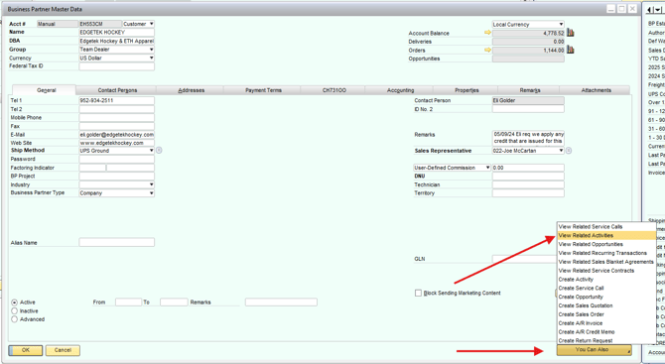
Task: Expand Sales Representative dropdown
Action: click(x=528, y=151)
